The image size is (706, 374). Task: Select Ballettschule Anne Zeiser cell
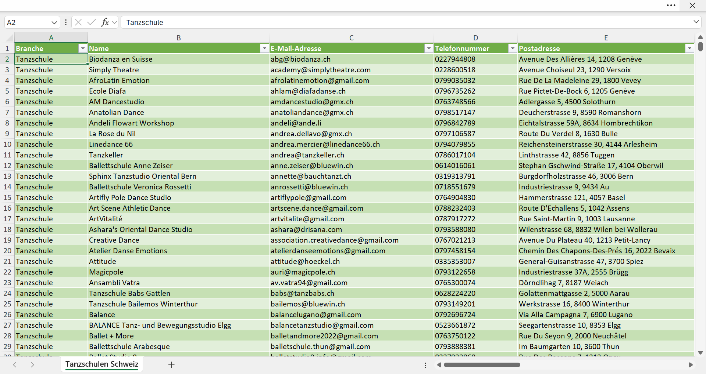click(x=179, y=166)
